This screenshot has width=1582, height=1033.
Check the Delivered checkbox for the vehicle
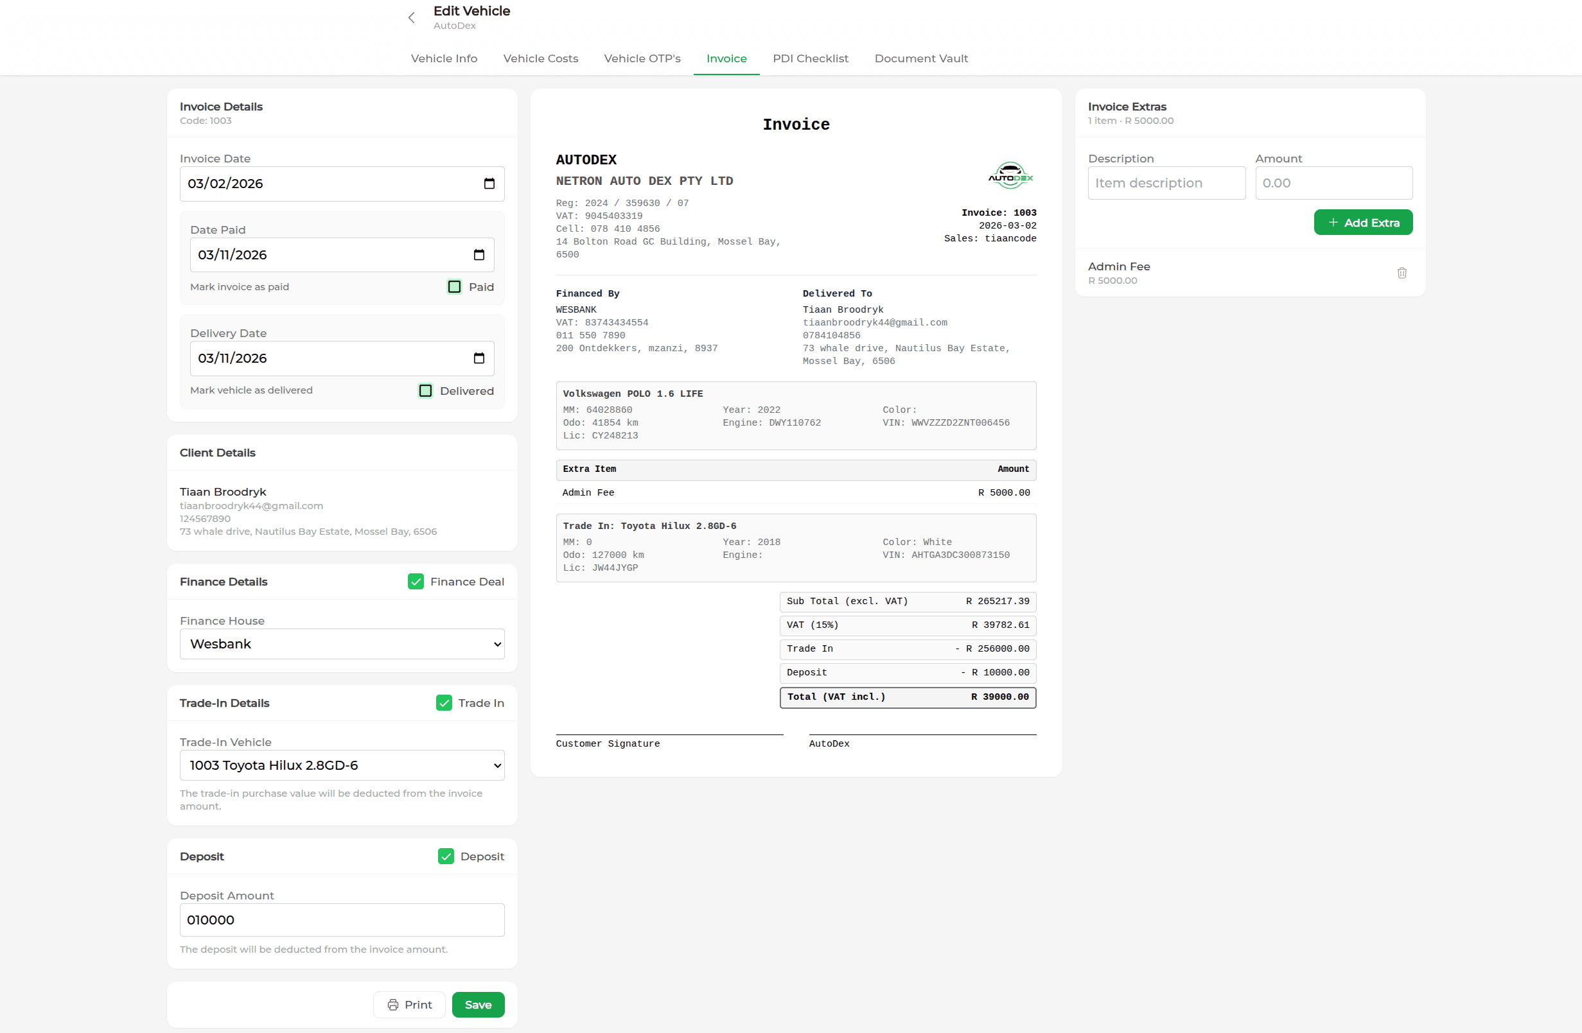pyautogui.click(x=425, y=390)
